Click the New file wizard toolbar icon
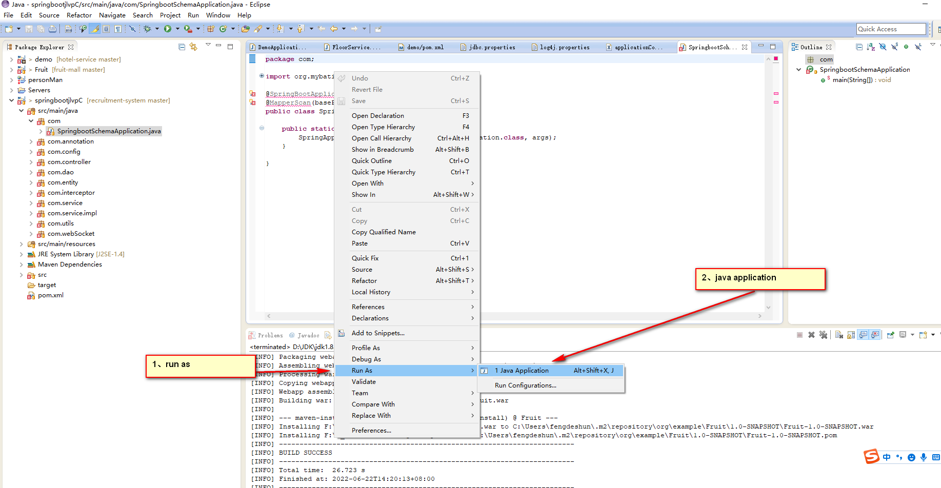 (x=9, y=29)
